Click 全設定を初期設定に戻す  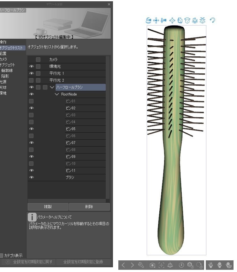click(33, 262)
